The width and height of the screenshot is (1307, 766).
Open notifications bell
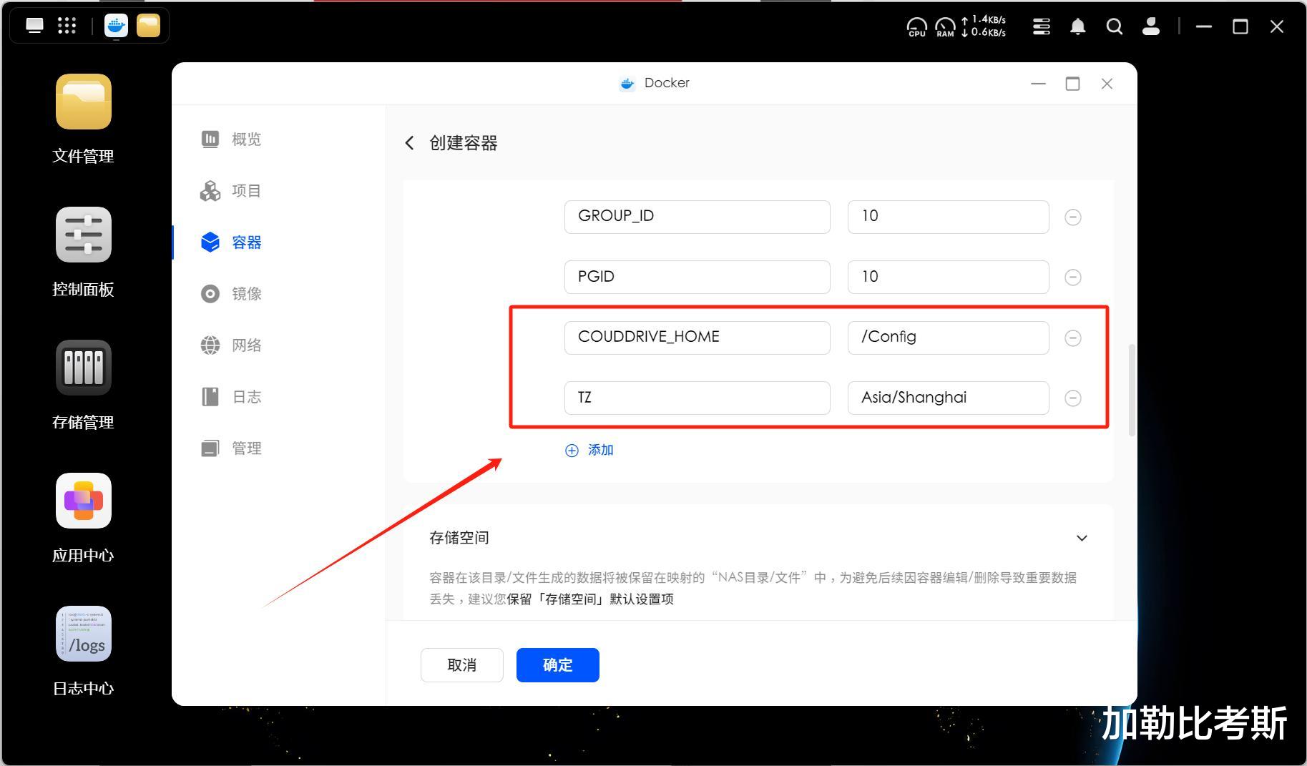coord(1077,26)
